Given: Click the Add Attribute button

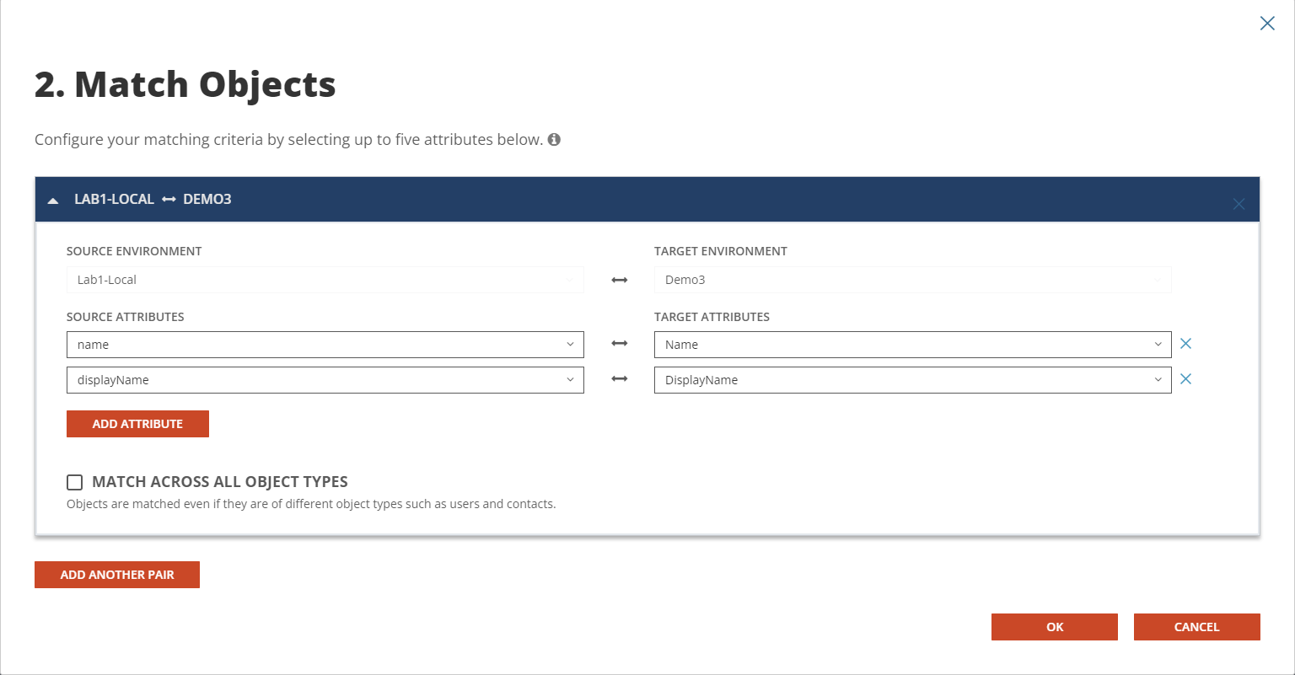Looking at the screenshot, I should click(137, 424).
